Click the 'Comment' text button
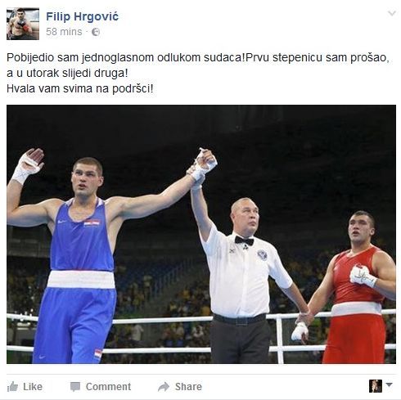This screenshot has height=400, width=401. [108, 387]
